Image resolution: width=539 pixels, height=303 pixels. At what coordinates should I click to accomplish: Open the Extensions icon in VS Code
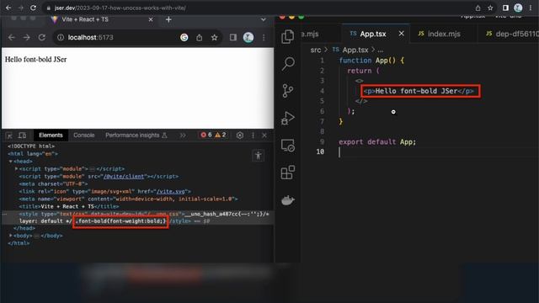tap(288, 173)
